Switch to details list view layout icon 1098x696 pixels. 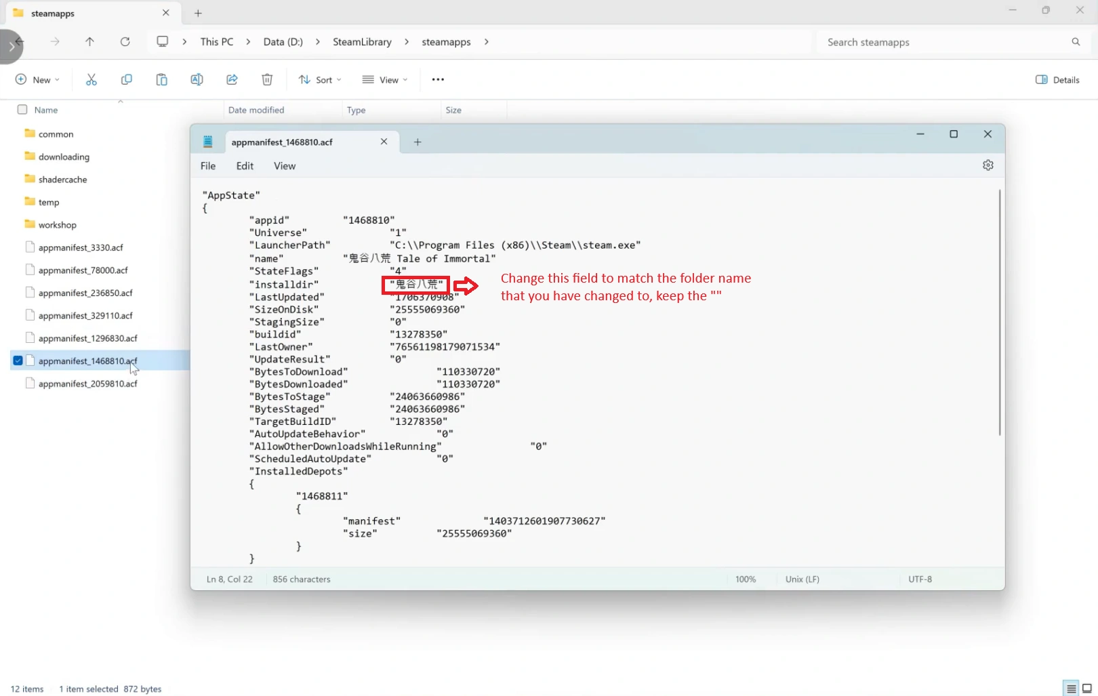click(1072, 689)
